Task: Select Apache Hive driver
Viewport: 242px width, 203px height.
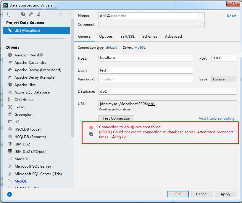Action: coord(22,85)
